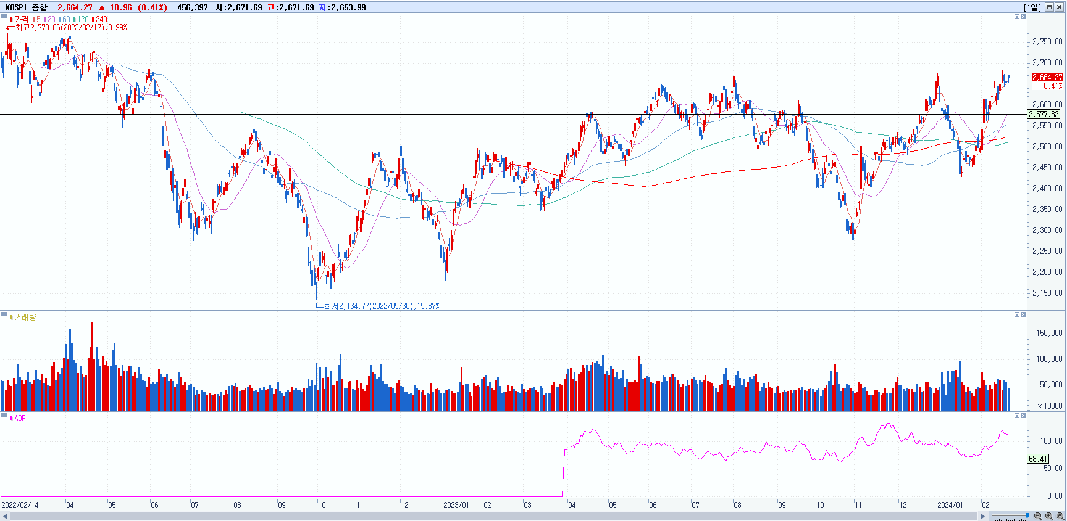Viewport: 1067px width, 521px height.
Task: Minimize the ADR indicator pane
Action: tap(1017, 416)
